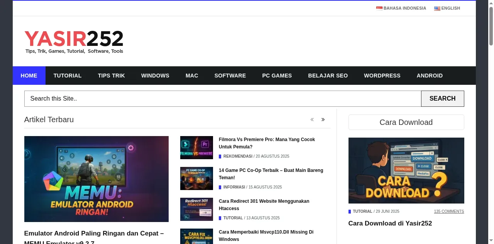
Task: Click the page vertical scrollbar thumb
Action: pos(491,26)
